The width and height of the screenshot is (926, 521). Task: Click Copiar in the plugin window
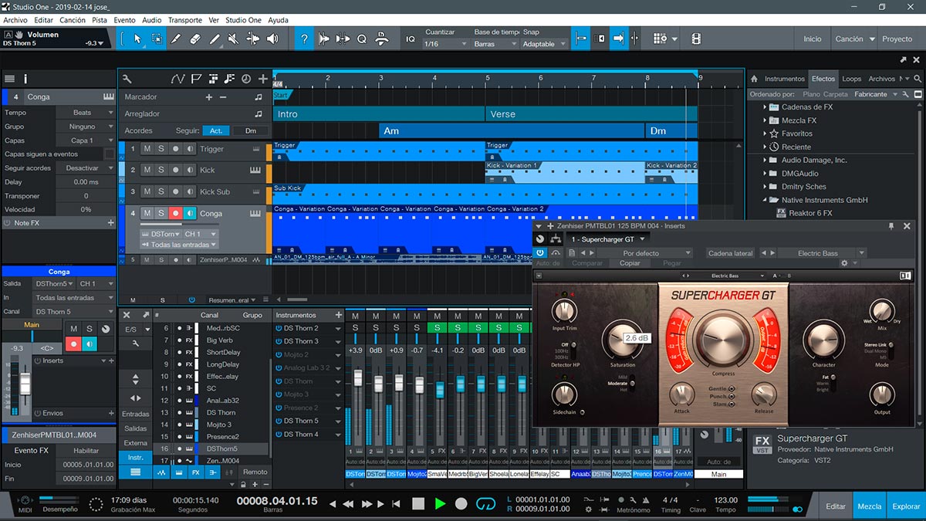point(630,263)
